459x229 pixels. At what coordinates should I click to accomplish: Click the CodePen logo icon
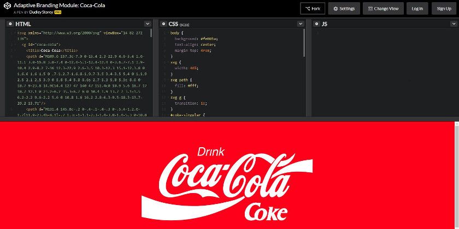point(7,5)
